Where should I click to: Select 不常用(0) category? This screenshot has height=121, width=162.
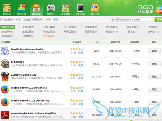(28, 36)
